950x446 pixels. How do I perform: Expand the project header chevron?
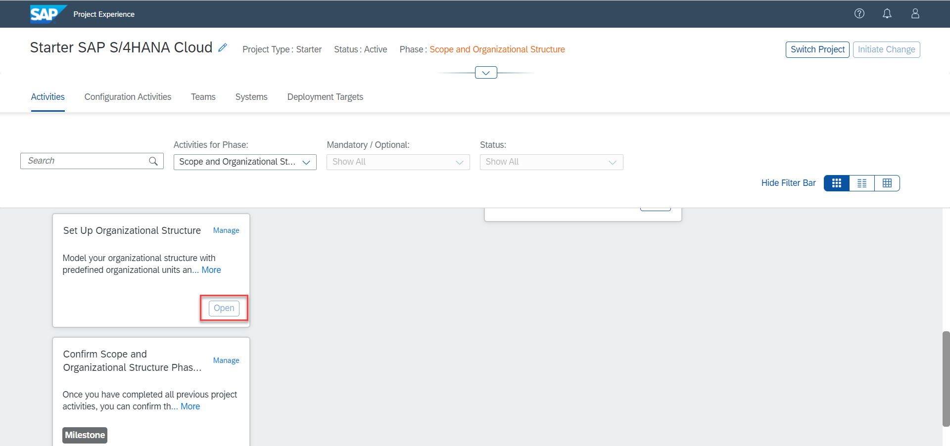click(486, 73)
